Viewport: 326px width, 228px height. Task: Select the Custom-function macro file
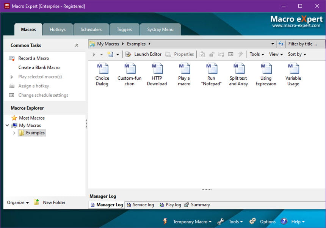click(x=130, y=74)
